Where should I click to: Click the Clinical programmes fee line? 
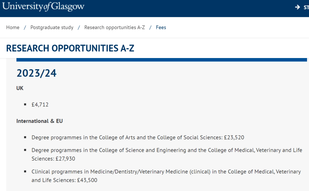(166, 176)
